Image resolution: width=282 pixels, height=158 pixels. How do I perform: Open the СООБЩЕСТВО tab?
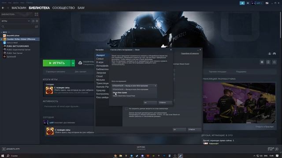coord(63,8)
